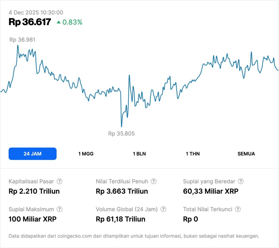Screen dimensions: 279x248
Task: Open the Kapitalisasi Pasar help icon
Action: (x=60, y=181)
